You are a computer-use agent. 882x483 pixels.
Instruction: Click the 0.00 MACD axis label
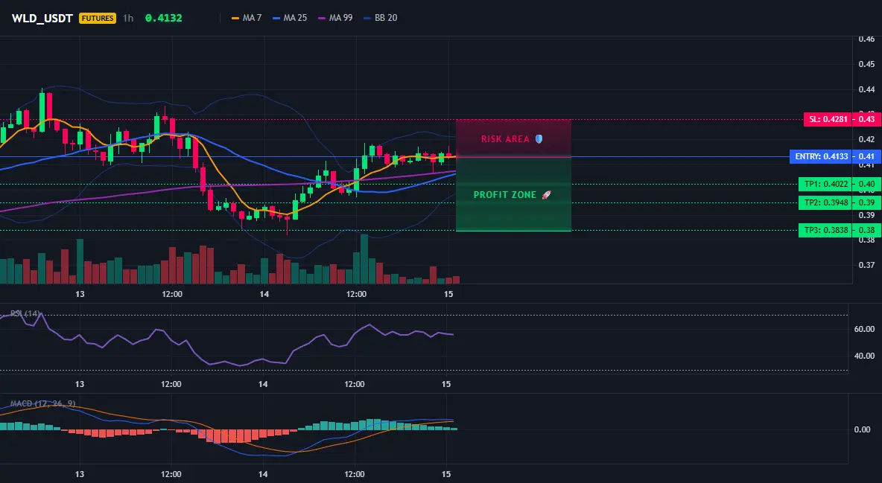[862, 429]
